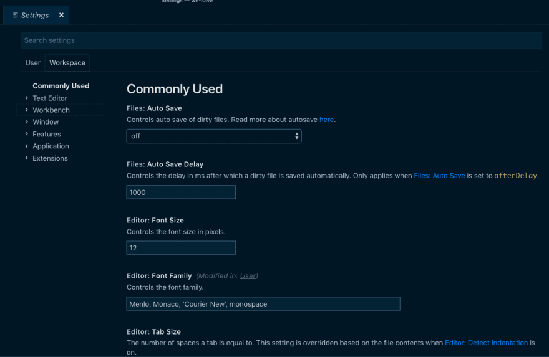This screenshot has width=549, height=357.
Task: Follow the autosave 'here' link
Action: (326, 120)
